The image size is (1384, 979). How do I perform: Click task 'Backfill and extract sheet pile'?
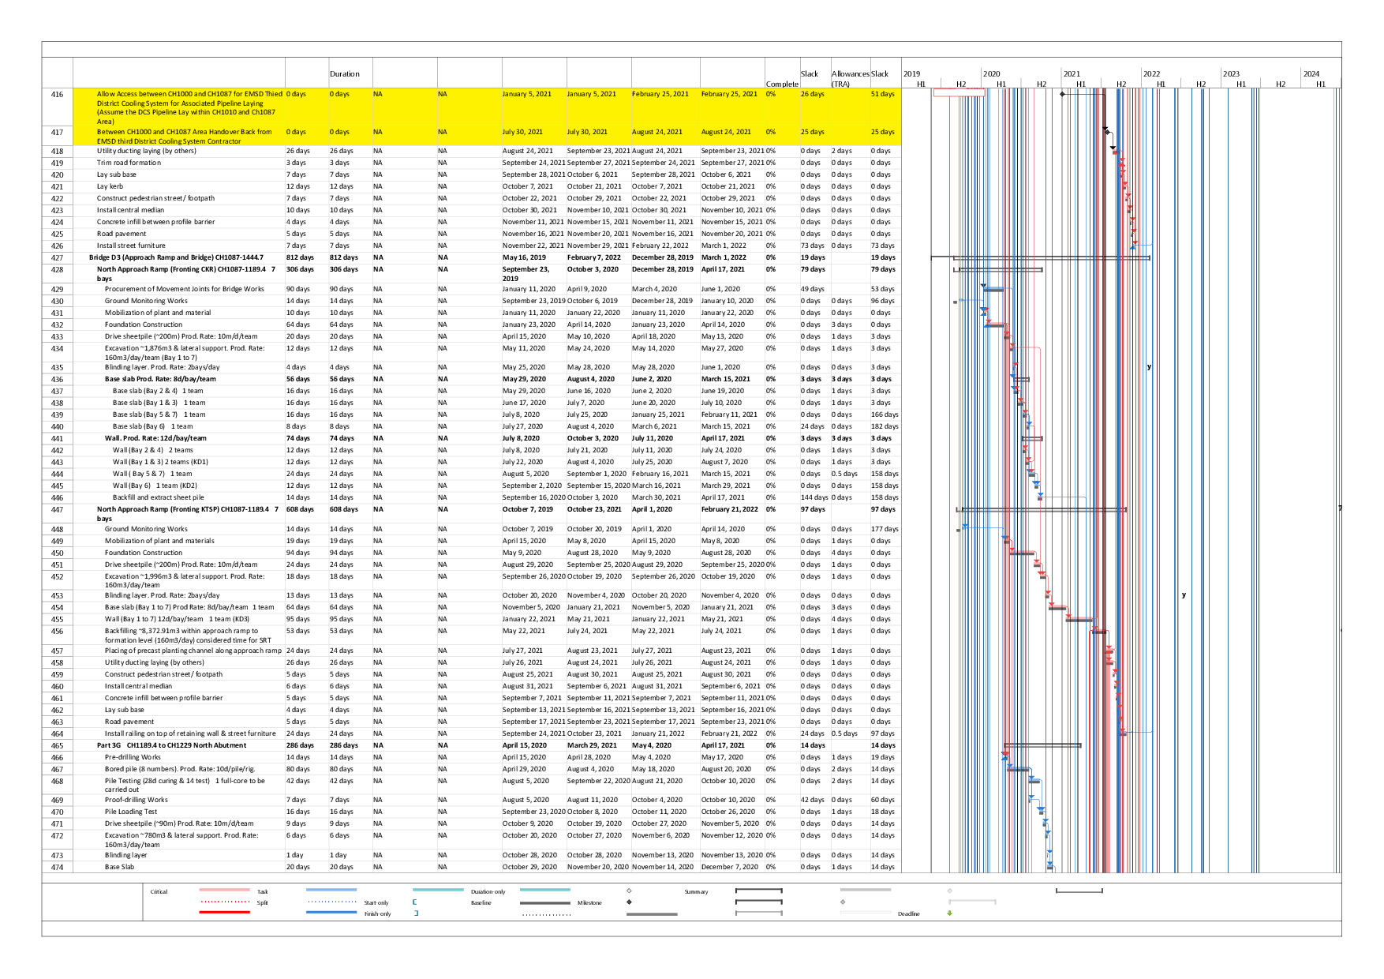tap(158, 497)
